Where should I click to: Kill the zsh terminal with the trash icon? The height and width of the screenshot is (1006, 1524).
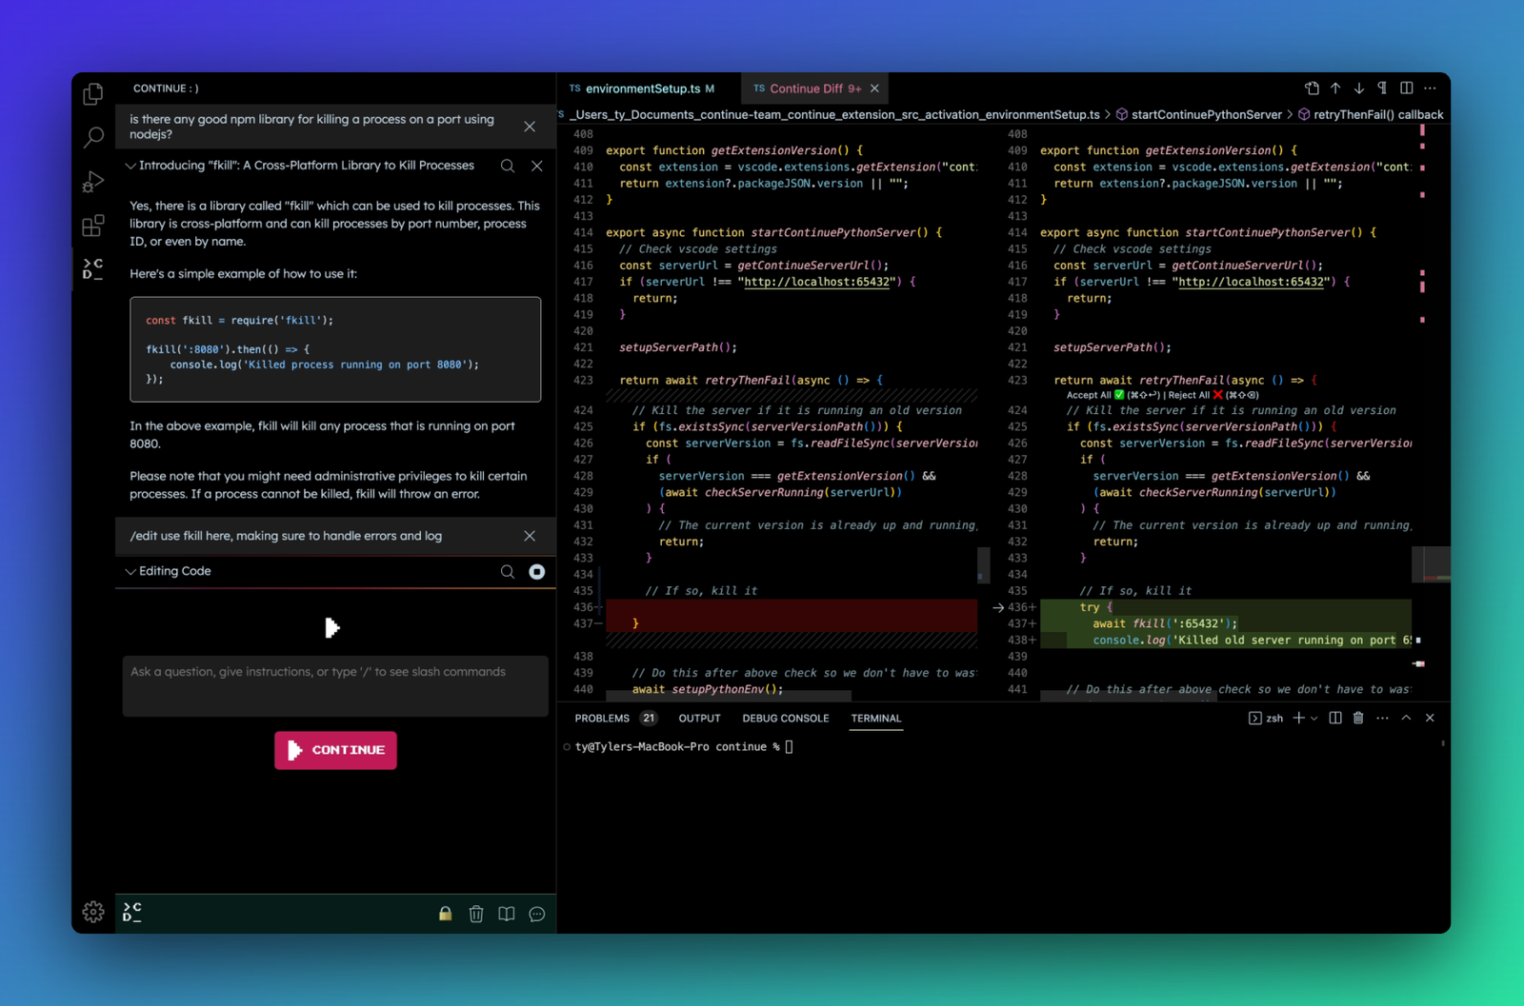[x=1358, y=719]
